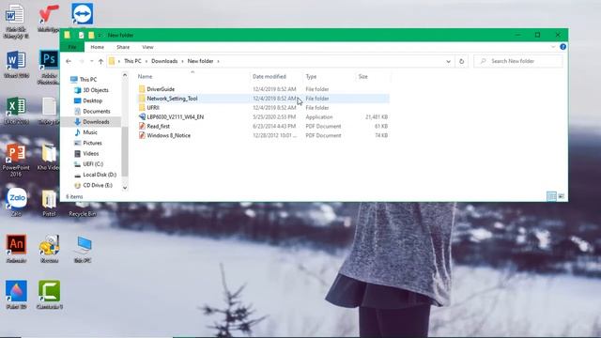Click the New folder quick access icon
Screen dimensions: 601x338
tap(91, 36)
